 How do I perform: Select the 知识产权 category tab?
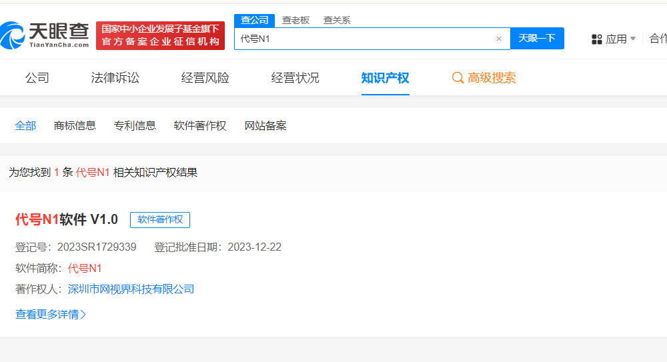[385, 78]
